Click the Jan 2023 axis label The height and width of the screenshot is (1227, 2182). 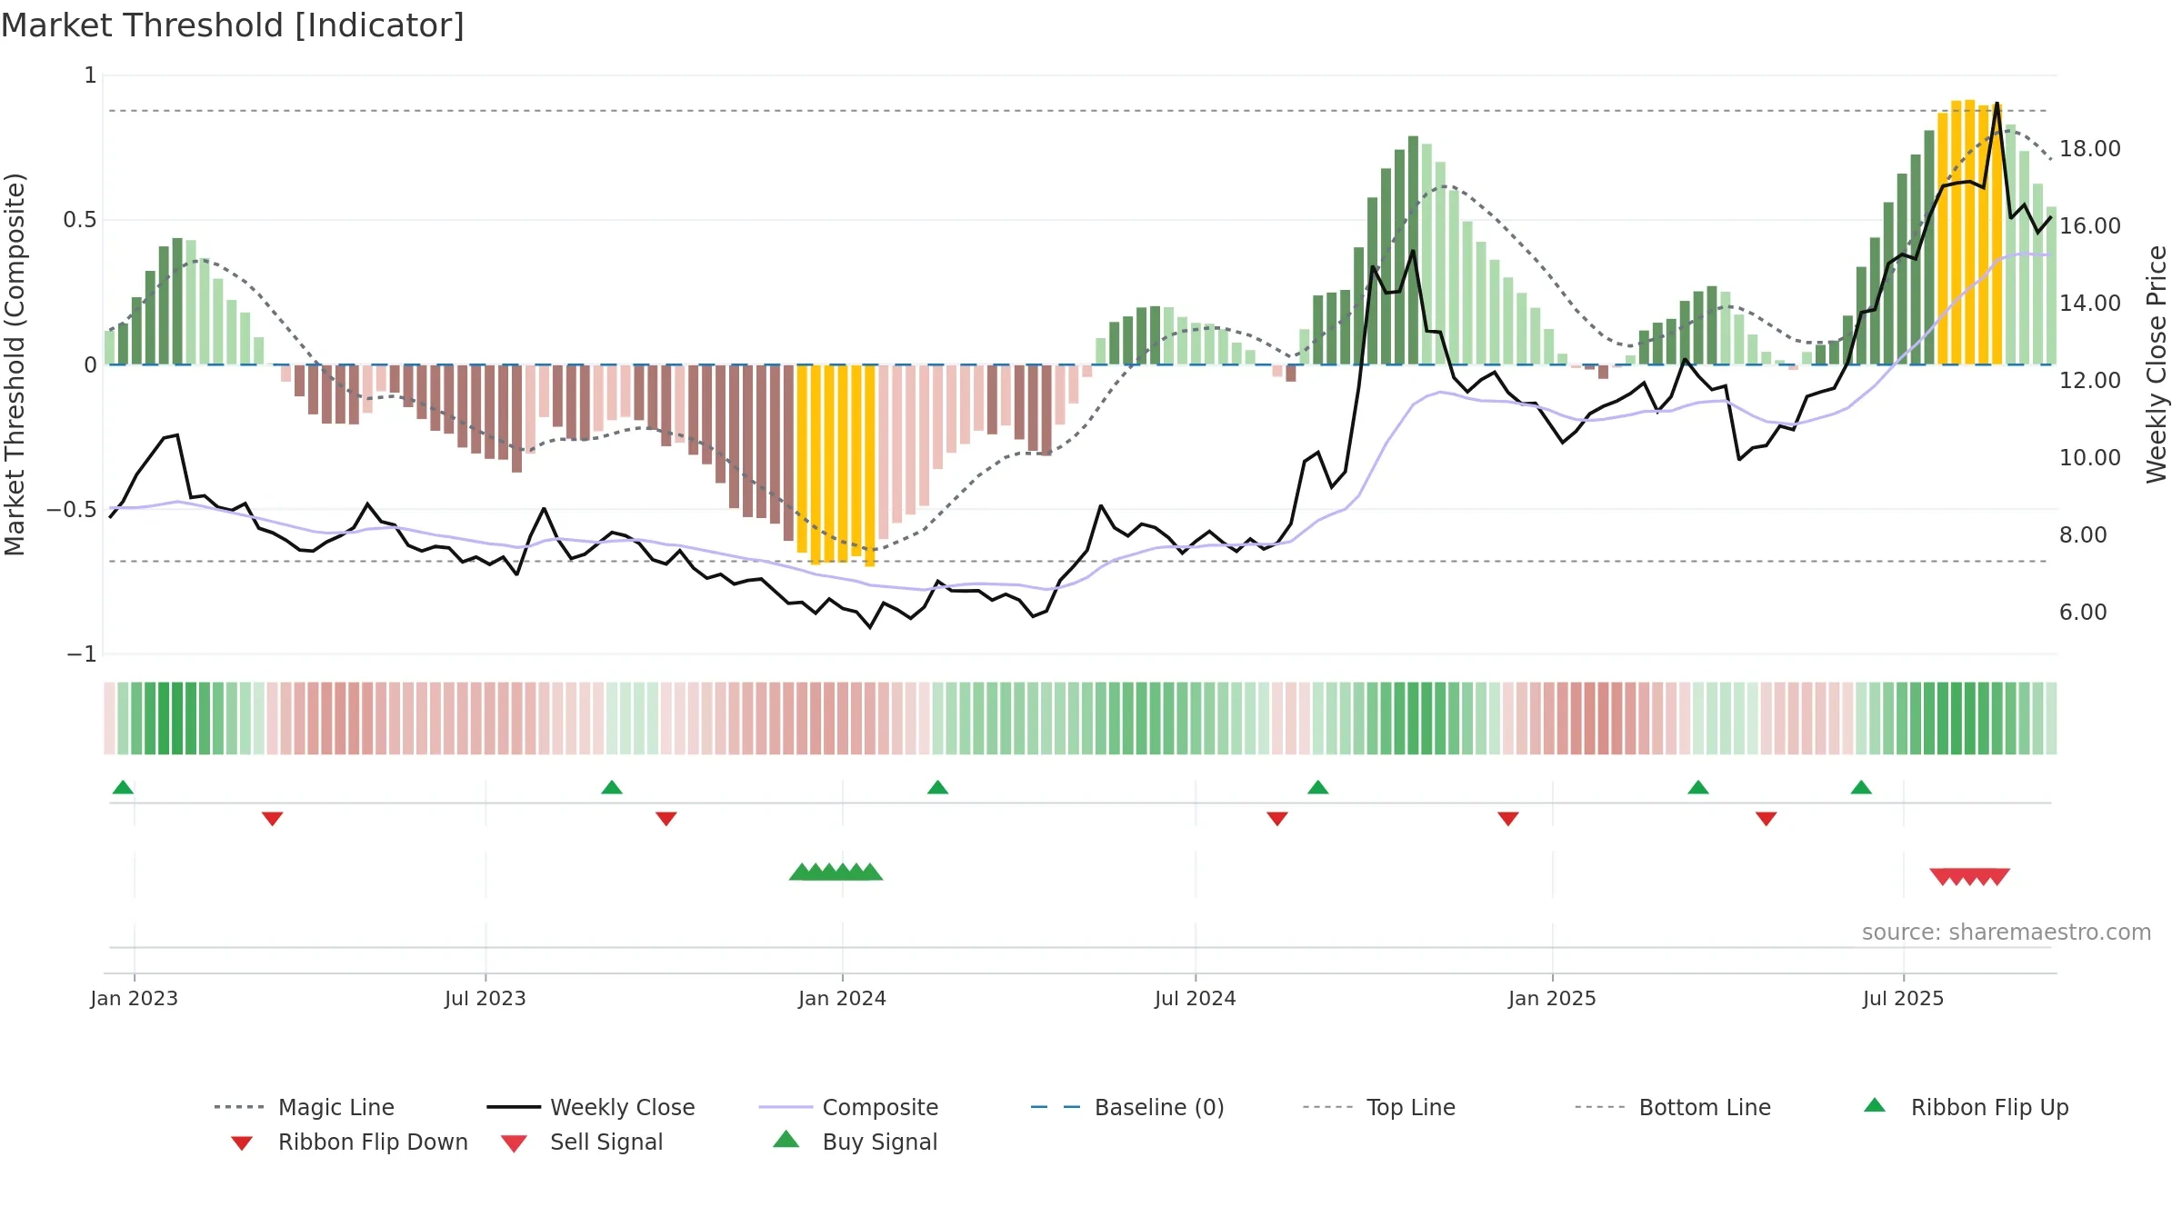point(135,998)
